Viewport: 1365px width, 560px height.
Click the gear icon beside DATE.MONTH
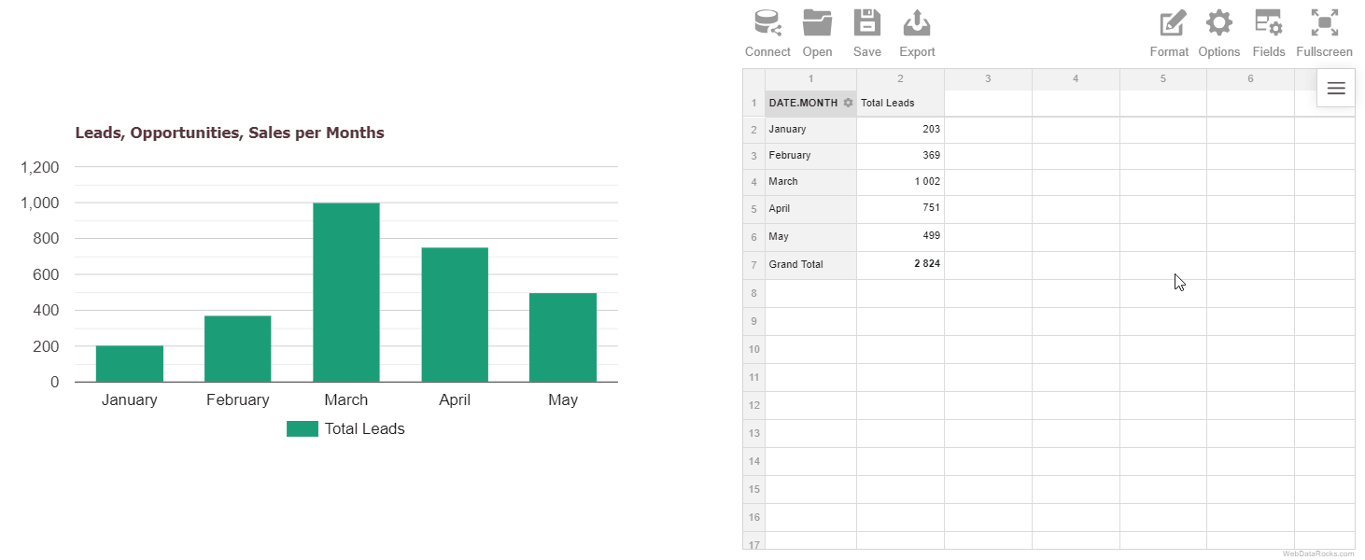coord(848,103)
